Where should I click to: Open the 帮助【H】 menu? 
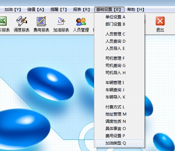135,10
